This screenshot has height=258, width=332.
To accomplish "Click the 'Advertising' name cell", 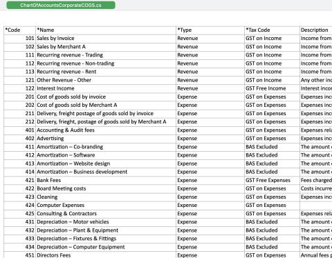I will click(x=106, y=139).
